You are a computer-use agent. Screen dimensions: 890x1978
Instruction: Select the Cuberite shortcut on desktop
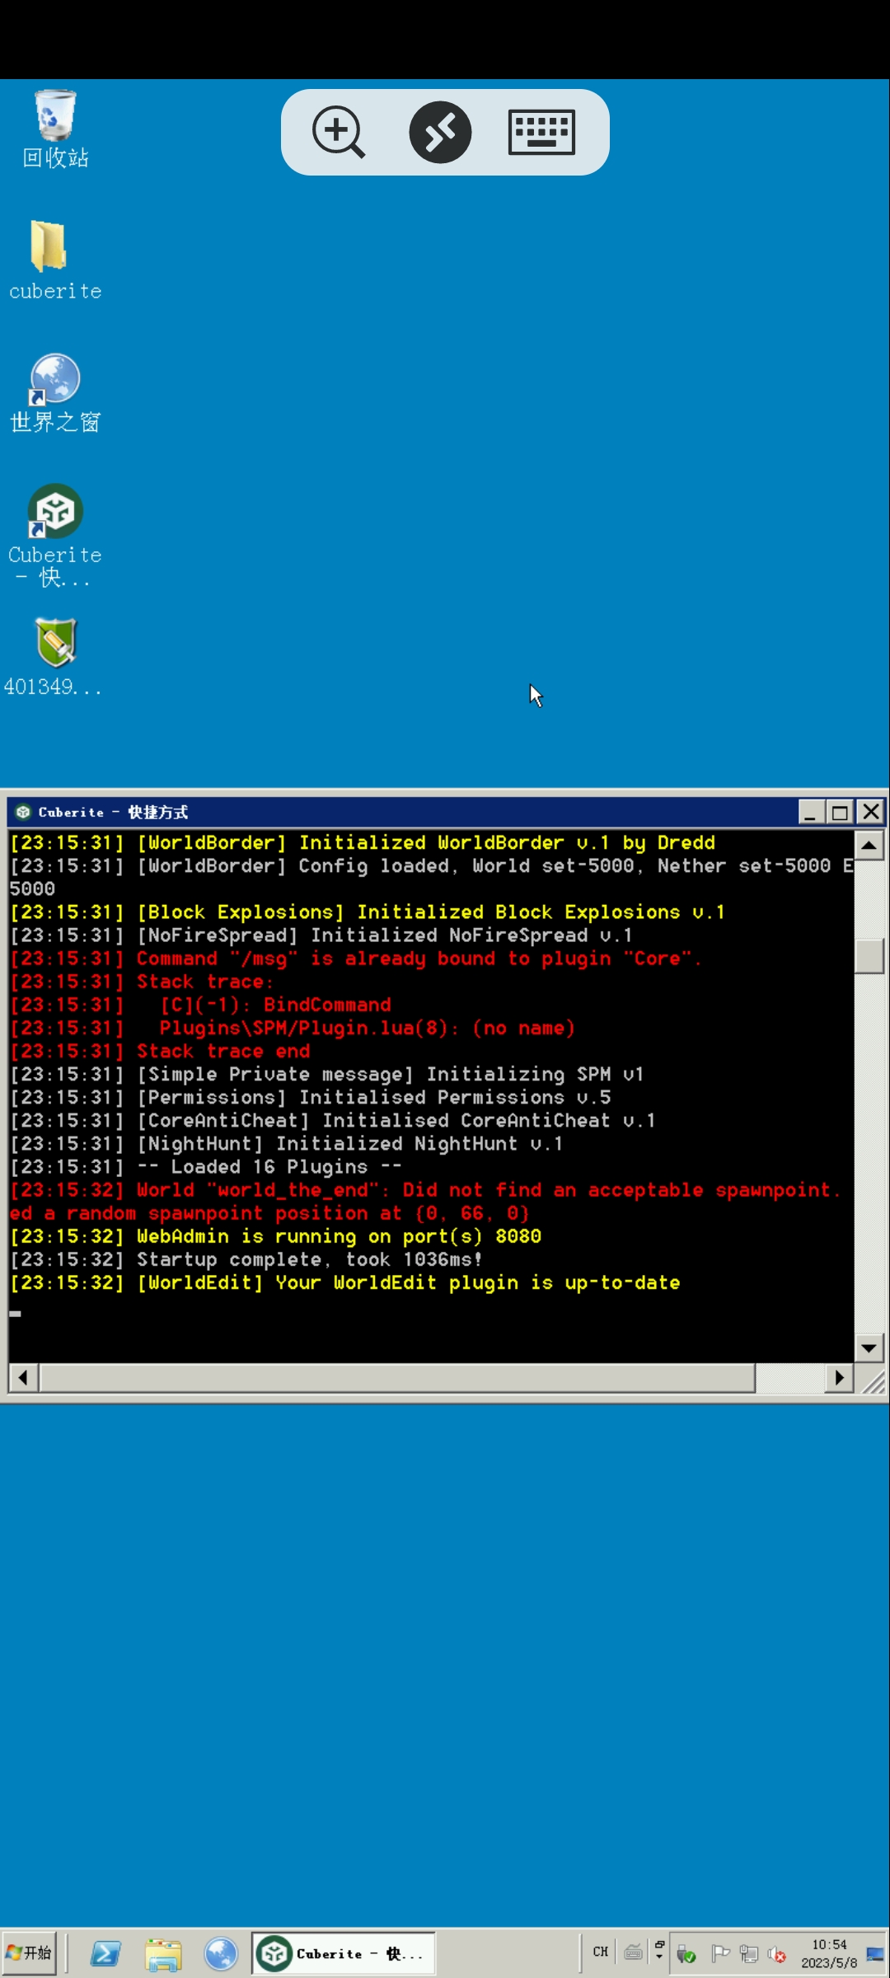(x=55, y=512)
